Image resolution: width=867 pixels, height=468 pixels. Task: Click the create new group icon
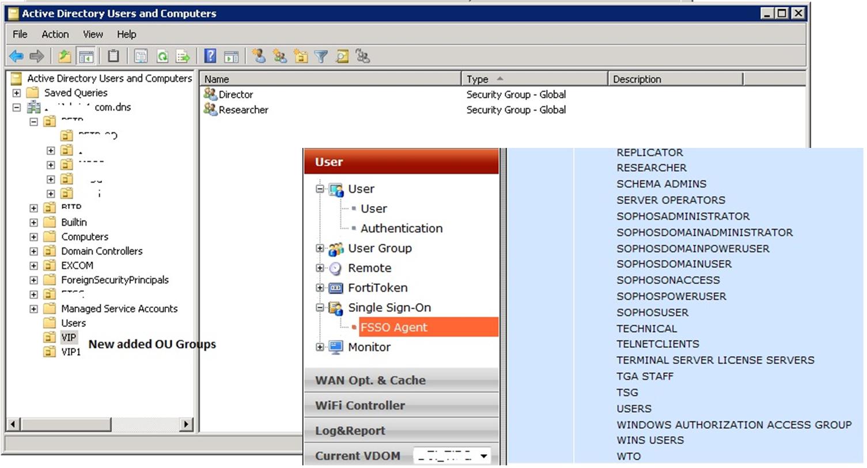click(x=280, y=56)
